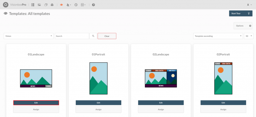This screenshot has width=256, height=117.
Task: Edit the 02Landscape template
Action: (161, 103)
